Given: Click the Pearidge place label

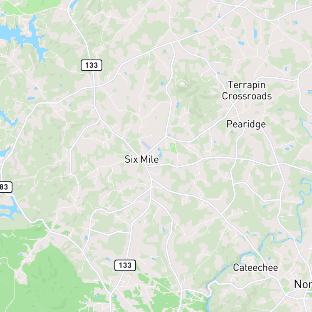Looking at the screenshot, I should pos(246,124).
